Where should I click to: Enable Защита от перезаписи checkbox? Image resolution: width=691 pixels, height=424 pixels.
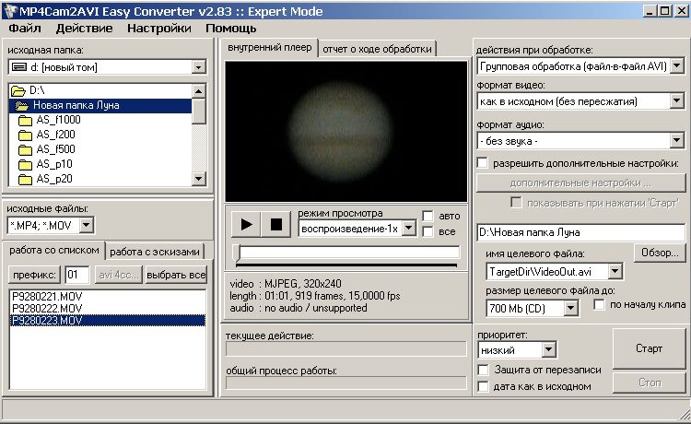tap(483, 370)
